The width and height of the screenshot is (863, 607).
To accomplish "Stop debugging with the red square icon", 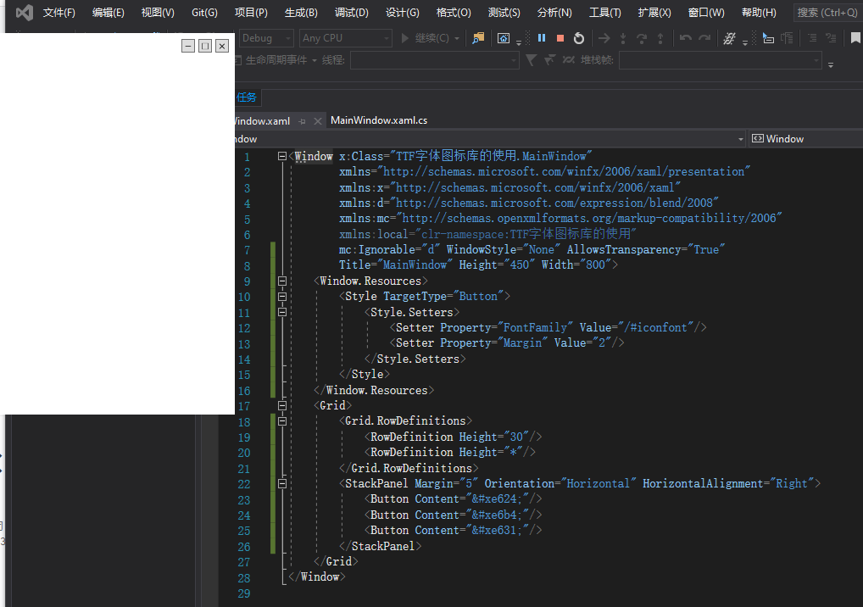I will pos(560,38).
